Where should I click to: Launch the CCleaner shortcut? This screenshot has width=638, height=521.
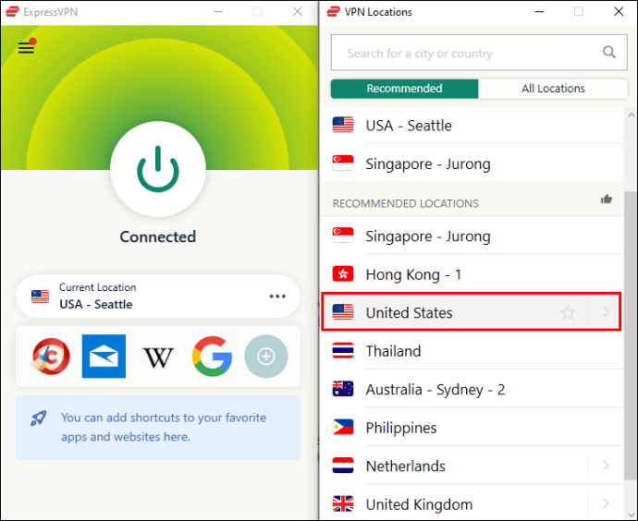(51, 357)
